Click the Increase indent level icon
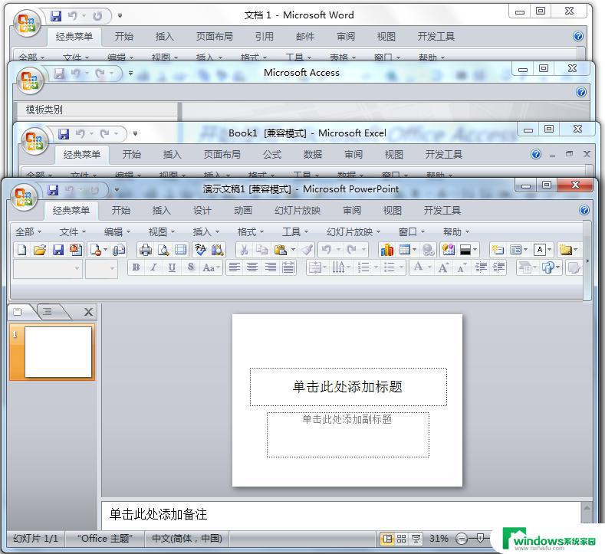Viewport: 605px width, 554px height. click(499, 267)
